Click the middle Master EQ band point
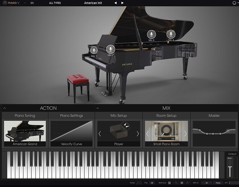 (x=213, y=134)
